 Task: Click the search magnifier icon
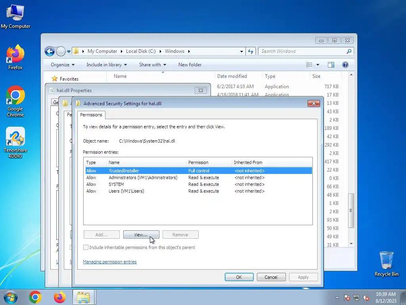coord(349,51)
